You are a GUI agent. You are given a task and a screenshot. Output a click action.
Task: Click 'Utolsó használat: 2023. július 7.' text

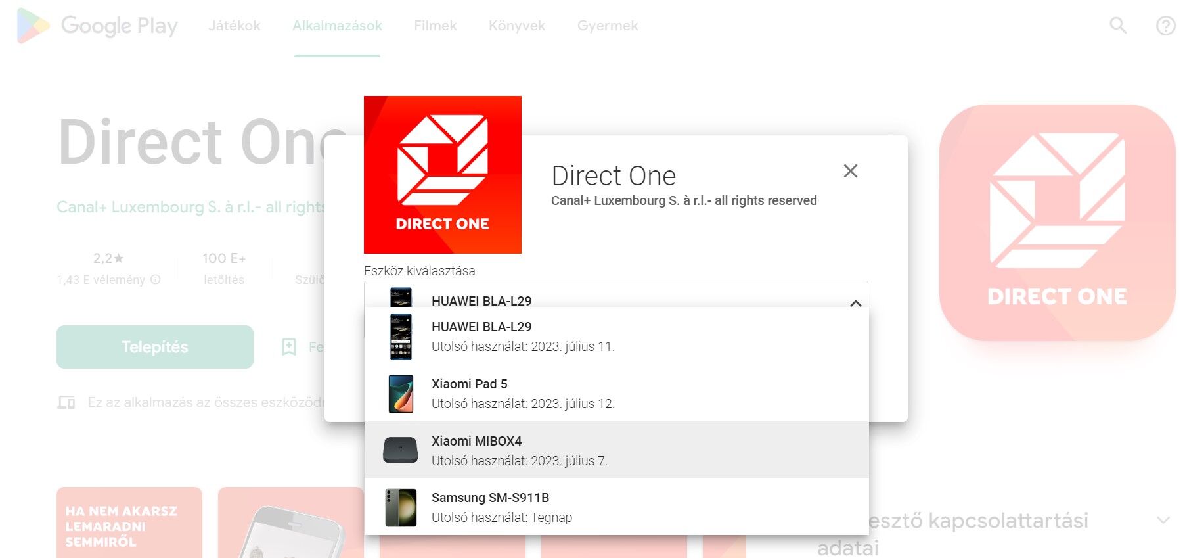click(520, 461)
